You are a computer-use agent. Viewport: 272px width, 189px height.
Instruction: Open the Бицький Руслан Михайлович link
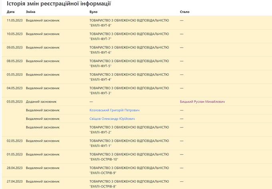[202, 102]
